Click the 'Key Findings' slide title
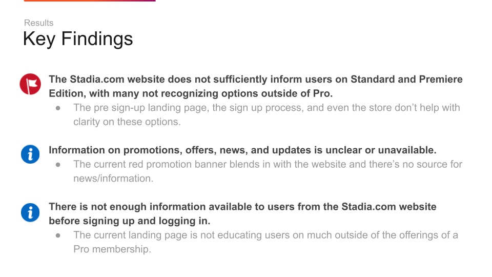The width and height of the screenshot is (492, 277). (78, 39)
